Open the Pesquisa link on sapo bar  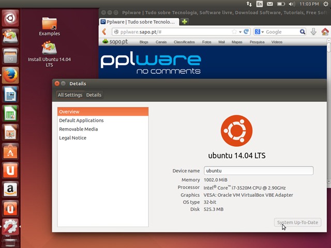coord(257,42)
